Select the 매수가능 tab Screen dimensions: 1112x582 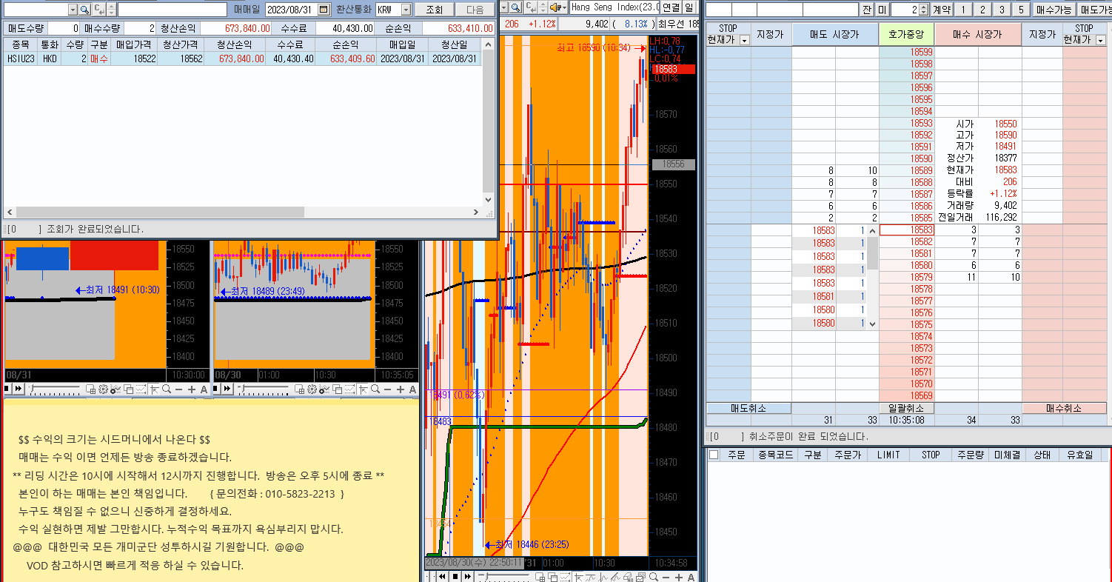(x=1054, y=10)
